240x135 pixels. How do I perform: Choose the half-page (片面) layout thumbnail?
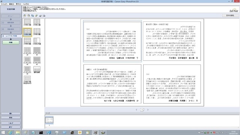point(37,41)
